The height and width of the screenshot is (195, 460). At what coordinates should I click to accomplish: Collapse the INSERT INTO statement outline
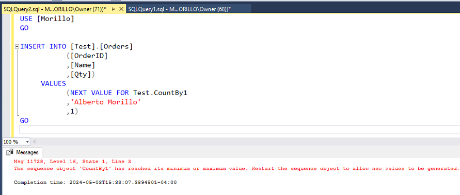click(17, 46)
